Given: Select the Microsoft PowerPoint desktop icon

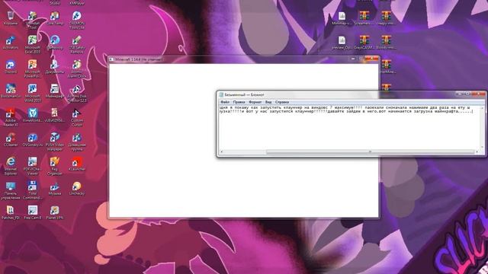Looking at the screenshot, I should click(x=32, y=68).
